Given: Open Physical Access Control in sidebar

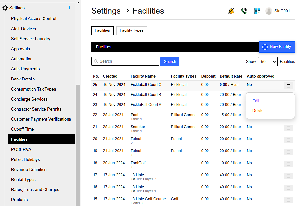Looking at the screenshot, I should point(33,18).
